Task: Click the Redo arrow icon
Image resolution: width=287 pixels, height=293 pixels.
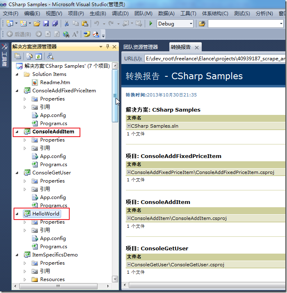Action: coord(111,23)
